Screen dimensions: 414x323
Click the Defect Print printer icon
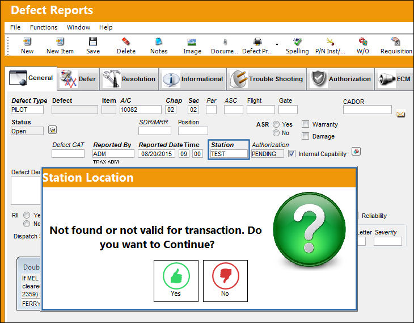pyautogui.click(x=257, y=41)
